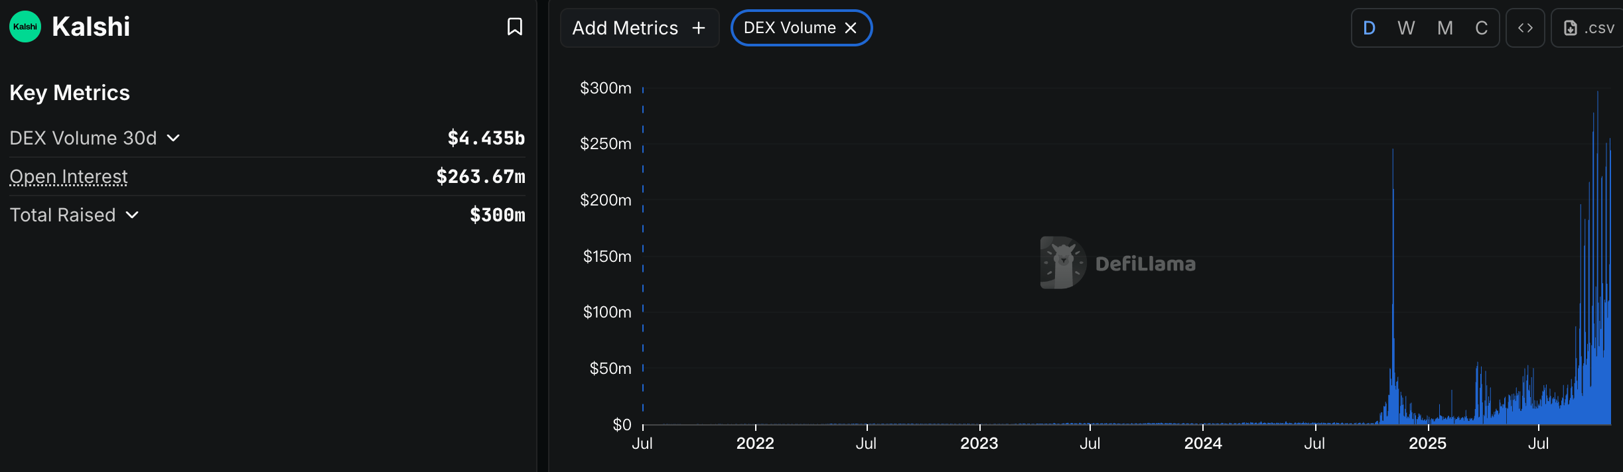The height and width of the screenshot is (472, 1623).
Task: Click the 2022 x-axis label
Action: (x=755, y=443)
